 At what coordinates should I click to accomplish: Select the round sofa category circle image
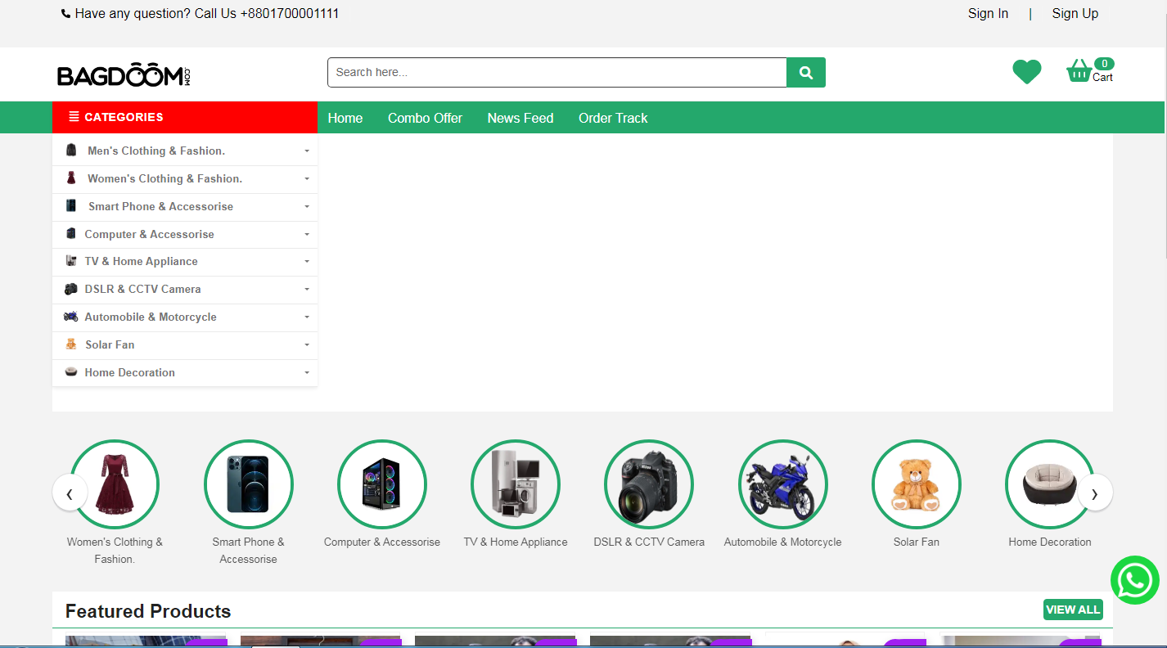[x=1050, y=484]
